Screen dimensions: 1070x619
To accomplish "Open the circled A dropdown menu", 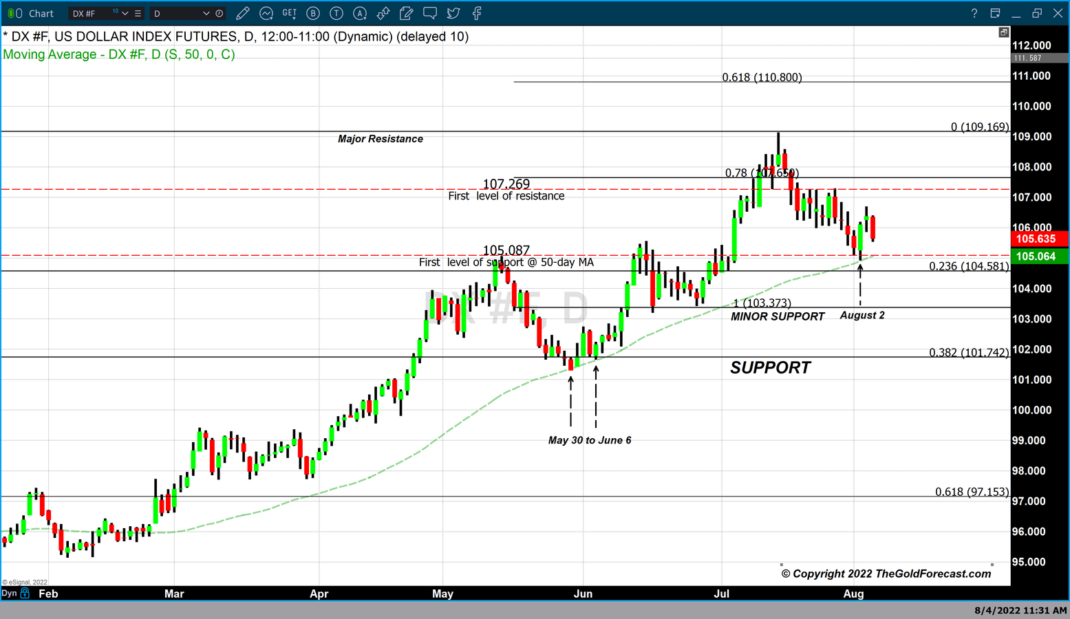I will [360, 13].
